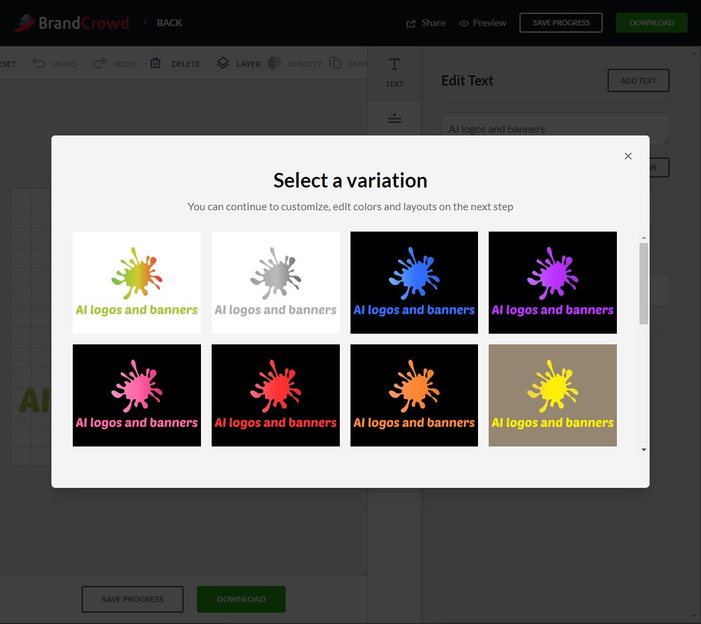Choose the rainbow splatter variation on white

(x=137, y=282)
